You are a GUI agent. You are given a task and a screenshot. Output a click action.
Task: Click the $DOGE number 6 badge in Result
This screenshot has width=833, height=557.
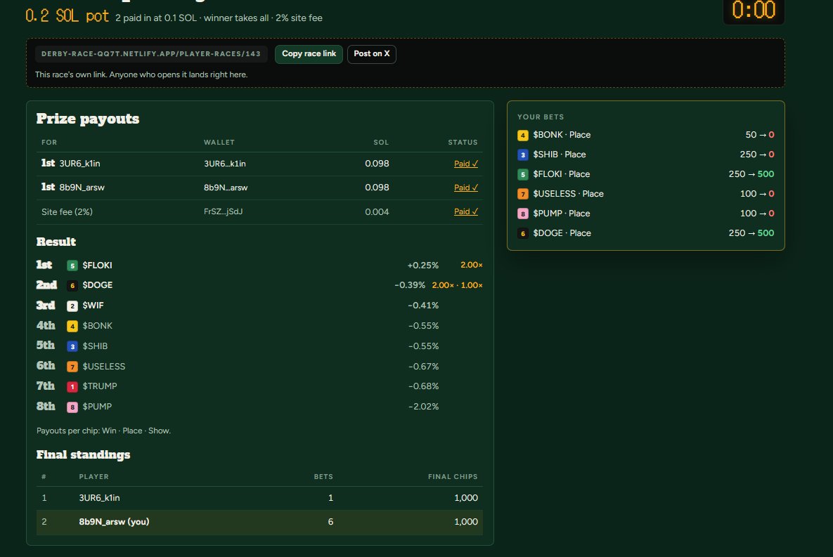tap(72, 286)
